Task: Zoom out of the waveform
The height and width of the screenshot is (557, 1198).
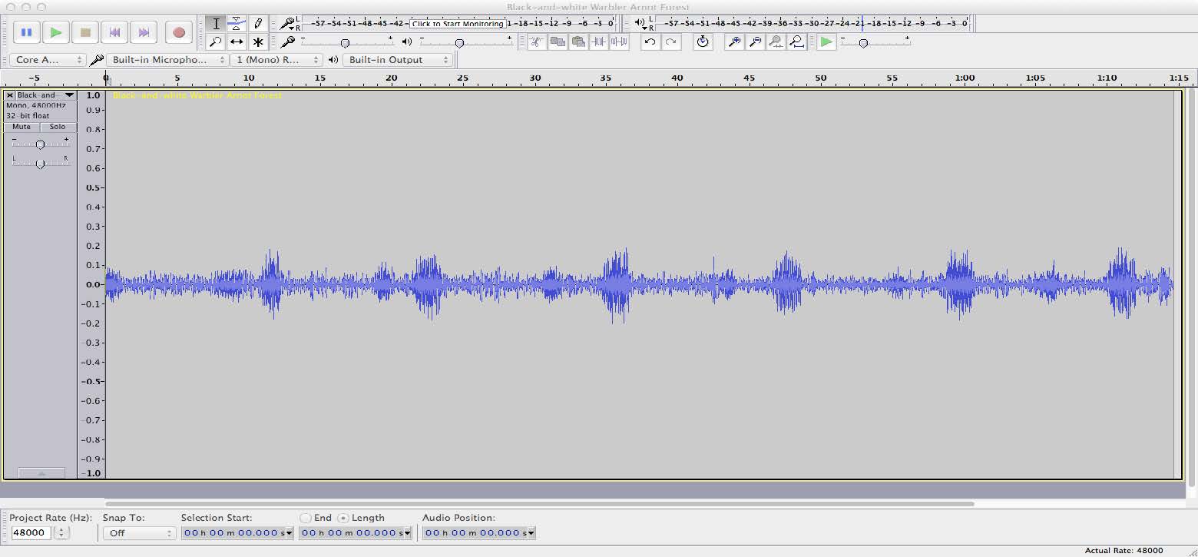Action: pyautogui.click(x=756, y=42)
